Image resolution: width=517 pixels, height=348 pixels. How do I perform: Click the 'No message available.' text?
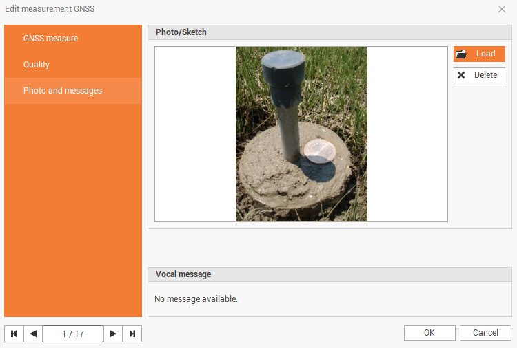[196, 299]
